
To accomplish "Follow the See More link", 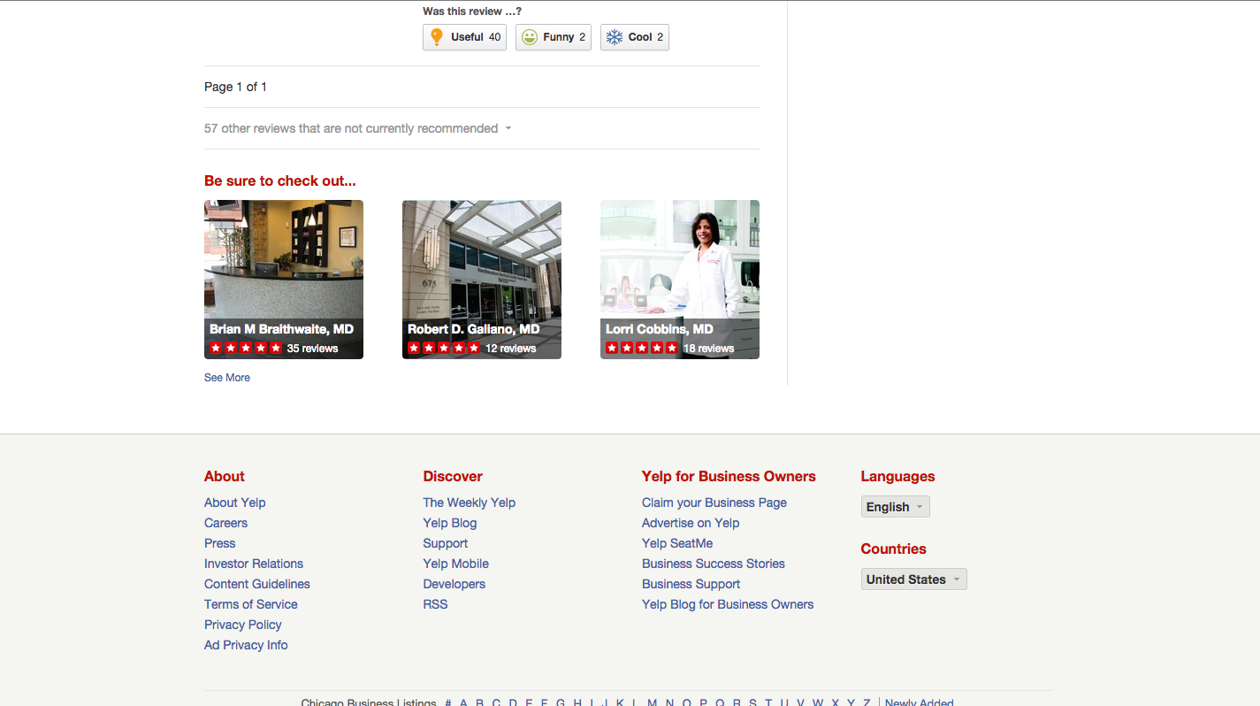I will [x=227, y=378].
